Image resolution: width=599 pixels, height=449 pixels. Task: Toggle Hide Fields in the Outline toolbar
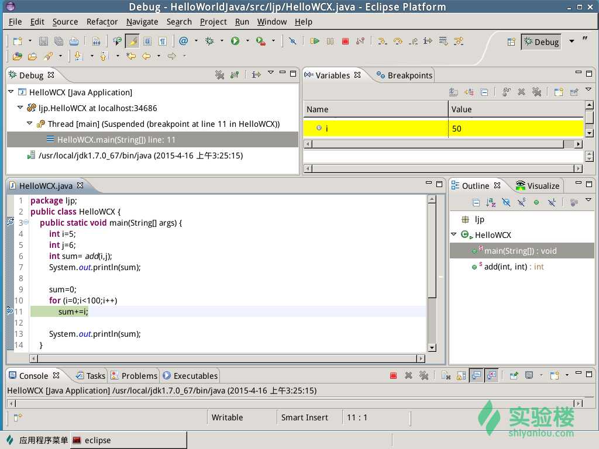point(506,202)
